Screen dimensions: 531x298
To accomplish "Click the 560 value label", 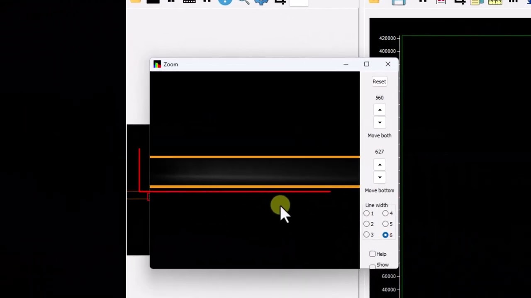I will (380, 98).
